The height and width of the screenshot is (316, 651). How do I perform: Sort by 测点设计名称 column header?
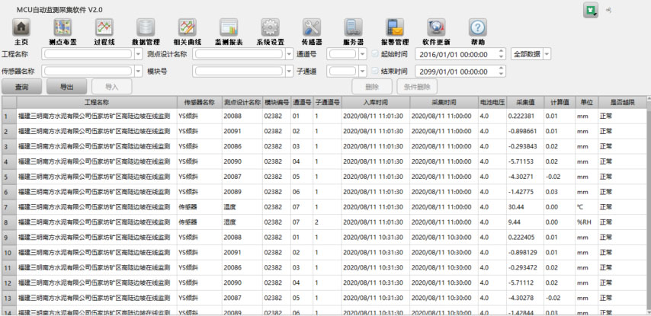tap(242, 102)
